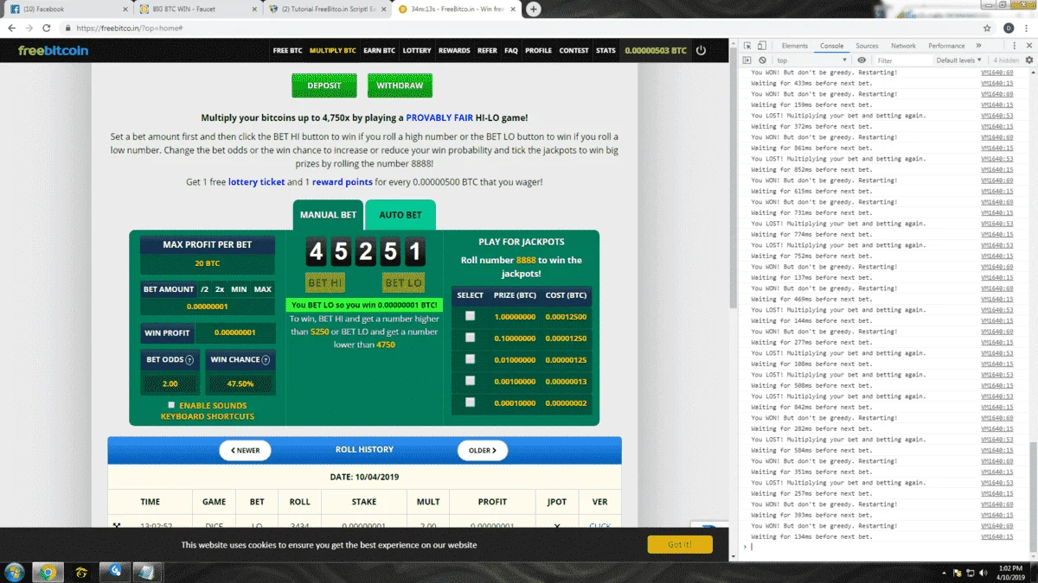Click the DEPOSIT button
This screenshot has height=583, width=1038.
point(324,86)
